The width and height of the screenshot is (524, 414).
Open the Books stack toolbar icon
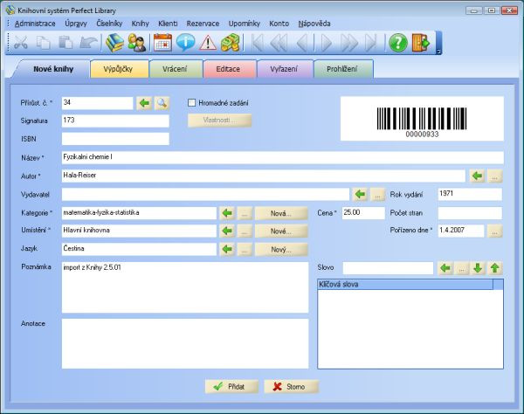tap(114, 43)
